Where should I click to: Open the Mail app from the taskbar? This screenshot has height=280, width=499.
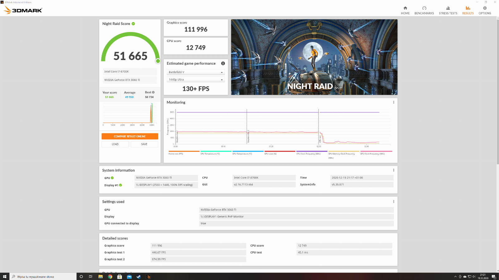(129, 277)
